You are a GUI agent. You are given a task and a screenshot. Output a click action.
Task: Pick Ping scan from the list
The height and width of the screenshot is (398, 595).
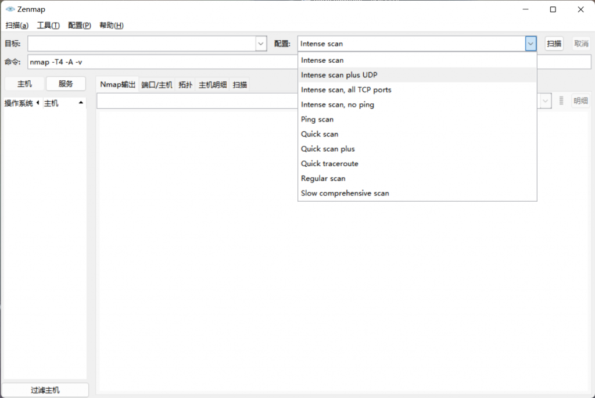point(417,120)
